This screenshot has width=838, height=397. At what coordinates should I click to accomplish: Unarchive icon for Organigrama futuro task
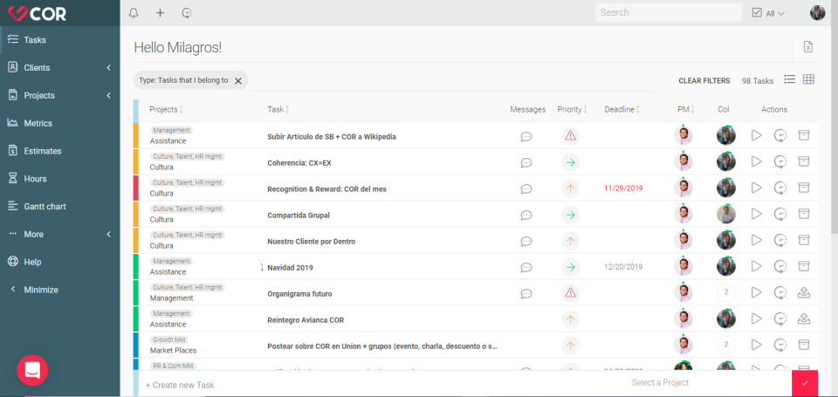[803, 292]
